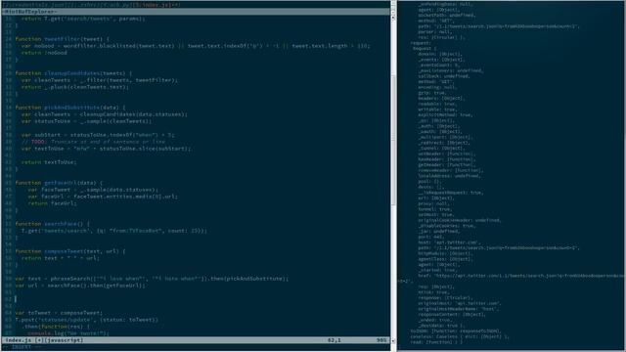Click the 'return textToUse;' line
Image resolution: width=626 pixels, height=352 pixels.
[x=49, y=162]
